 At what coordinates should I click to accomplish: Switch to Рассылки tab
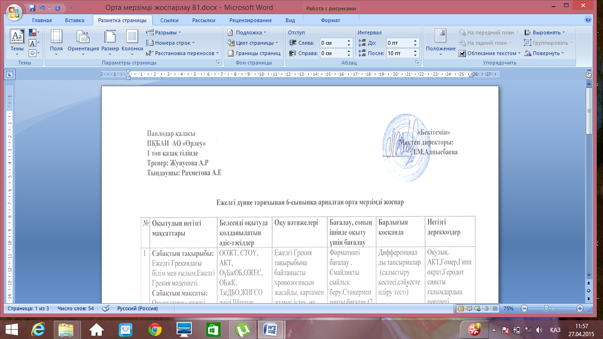tap(204, 20)
